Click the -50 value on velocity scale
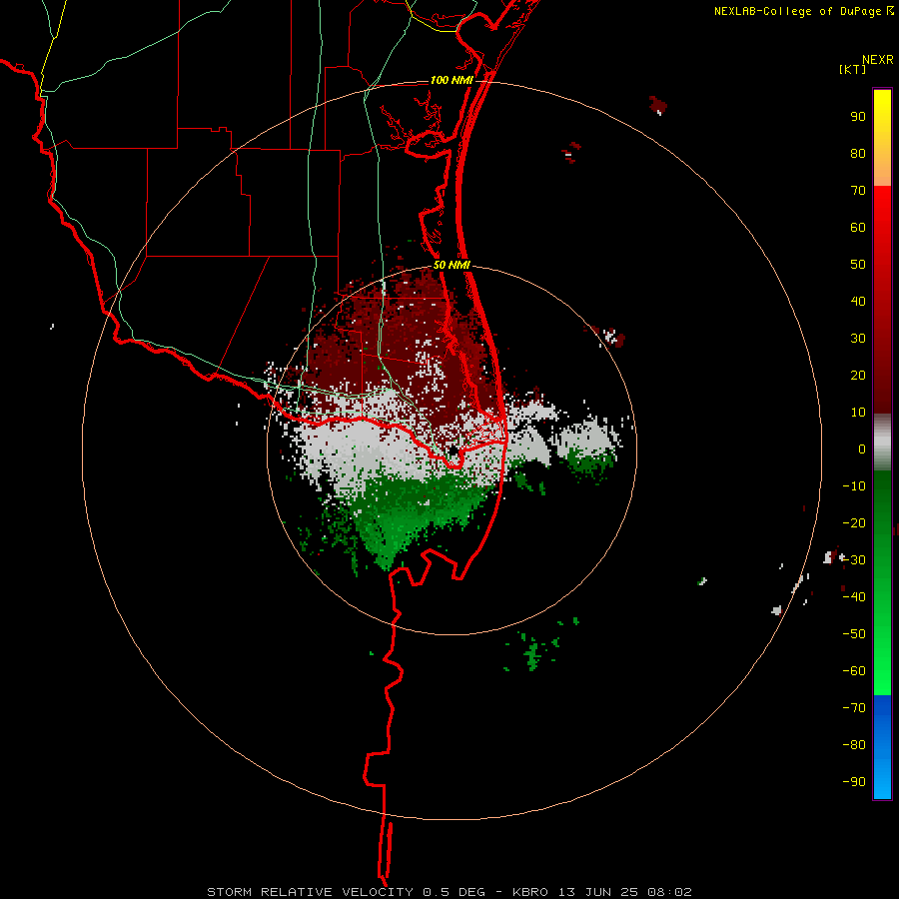 854,634
